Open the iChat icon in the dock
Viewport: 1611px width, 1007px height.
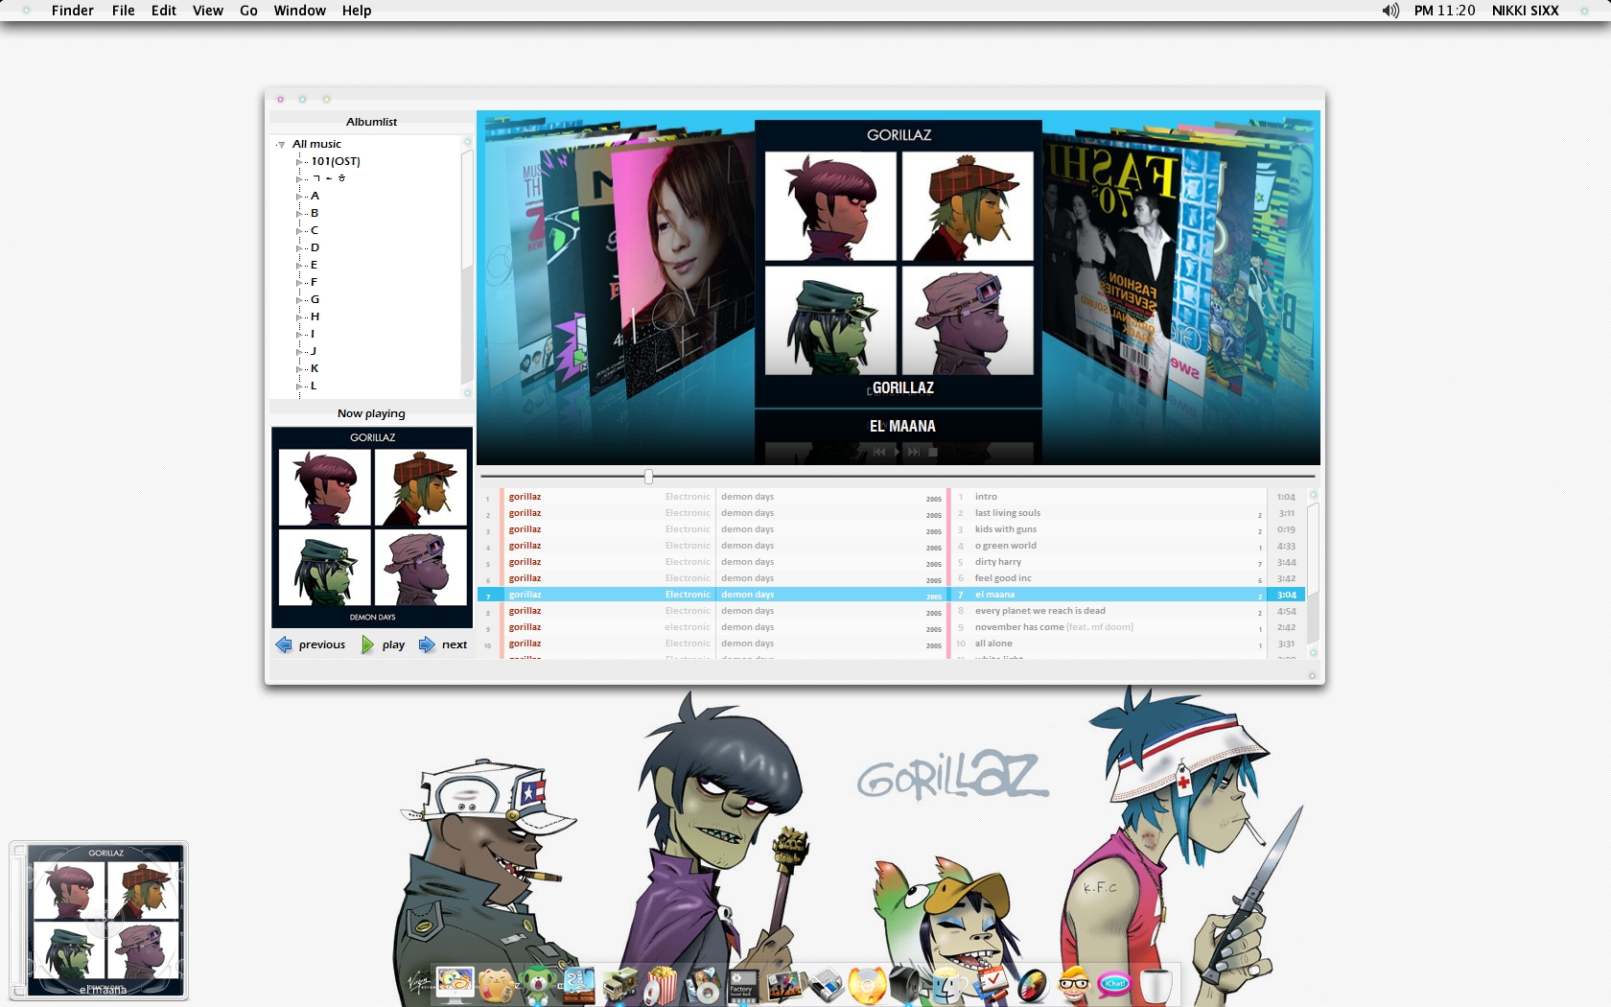pos(1114,984)
